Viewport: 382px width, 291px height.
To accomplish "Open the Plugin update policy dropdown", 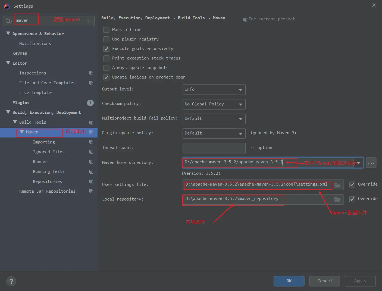I will pyautogui.click(x=214, y=133).
